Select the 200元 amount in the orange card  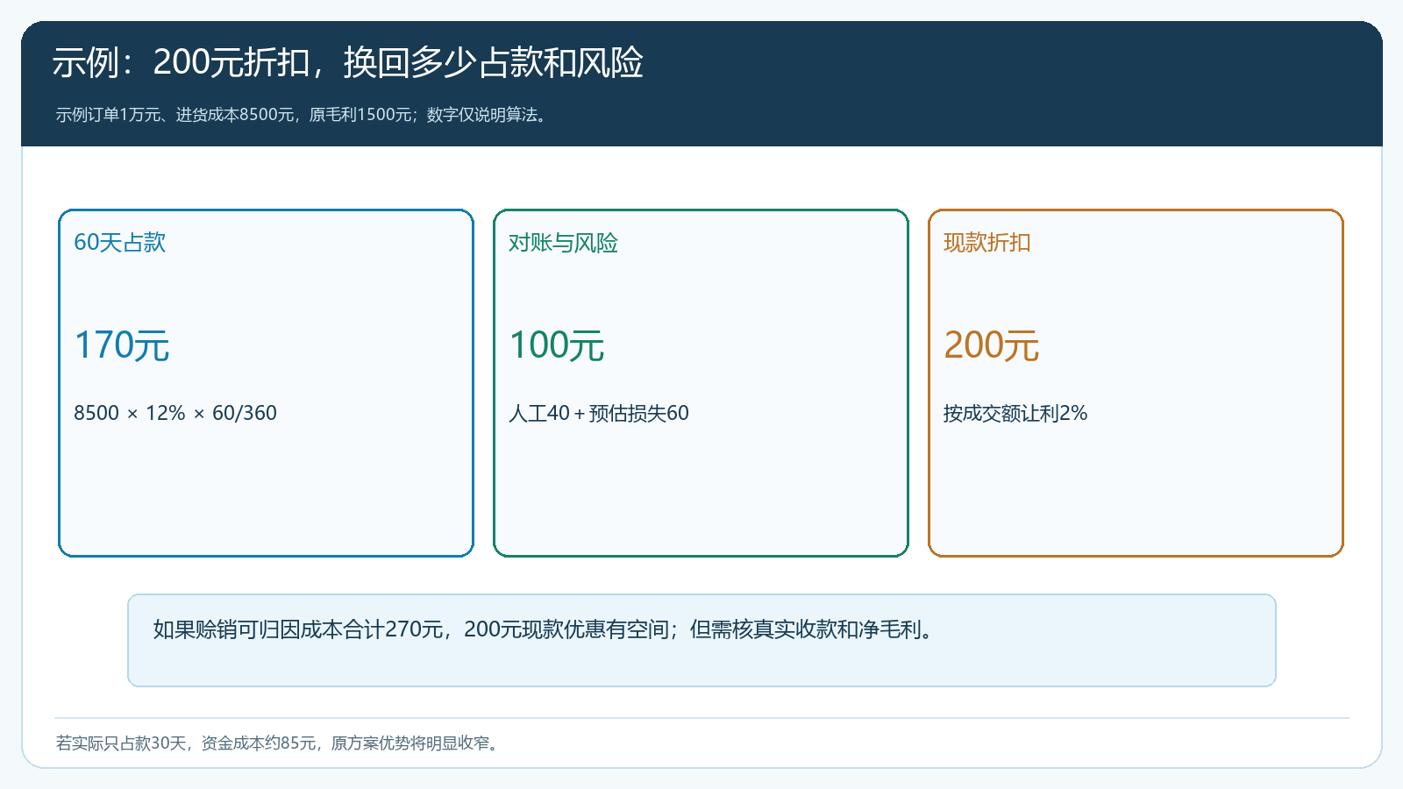click(992, 345)
